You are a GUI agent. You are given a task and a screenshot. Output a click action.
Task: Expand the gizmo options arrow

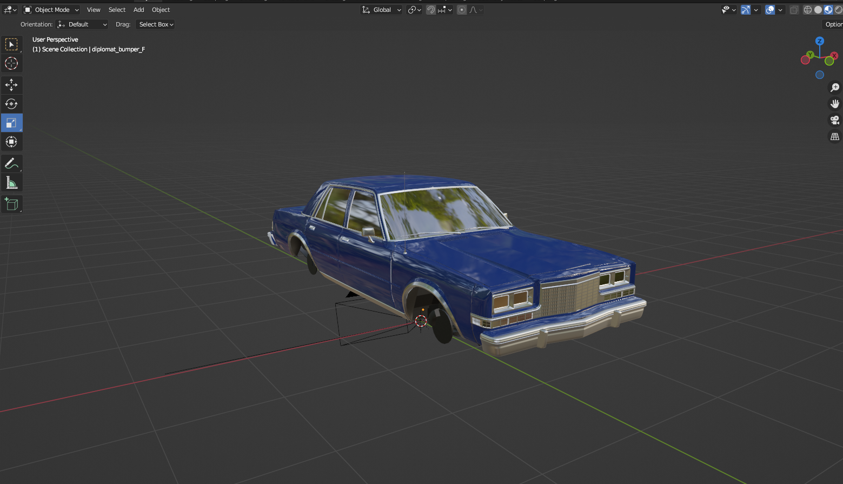pos(756,10)
